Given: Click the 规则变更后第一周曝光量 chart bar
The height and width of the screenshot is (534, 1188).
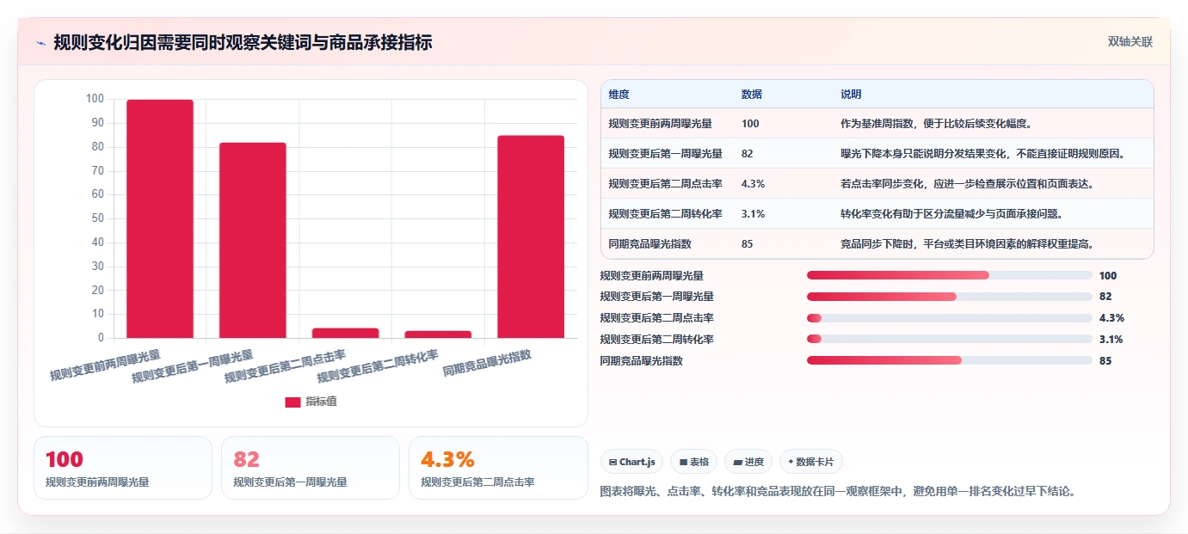Looking at the screenshot, I should point(253,240).
